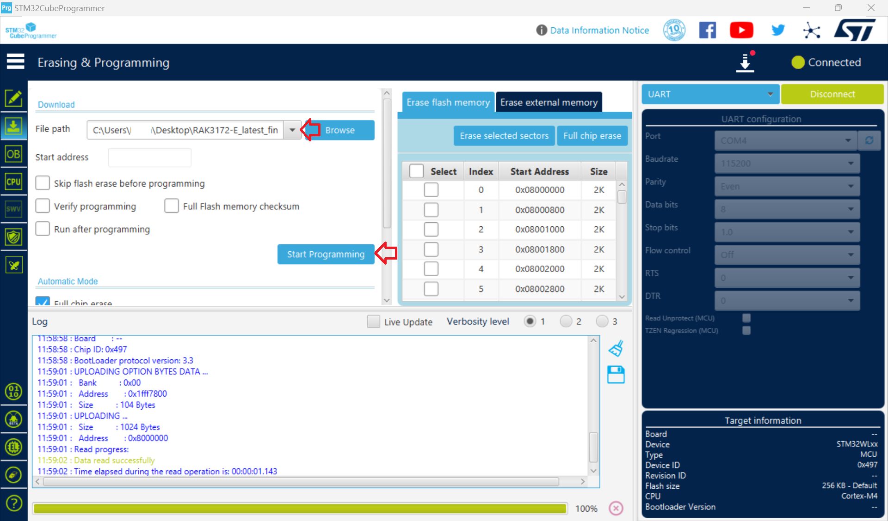Switch to Erase flash memory tab
This screenshot has height=521, width=888.
[x=447, y=102]
